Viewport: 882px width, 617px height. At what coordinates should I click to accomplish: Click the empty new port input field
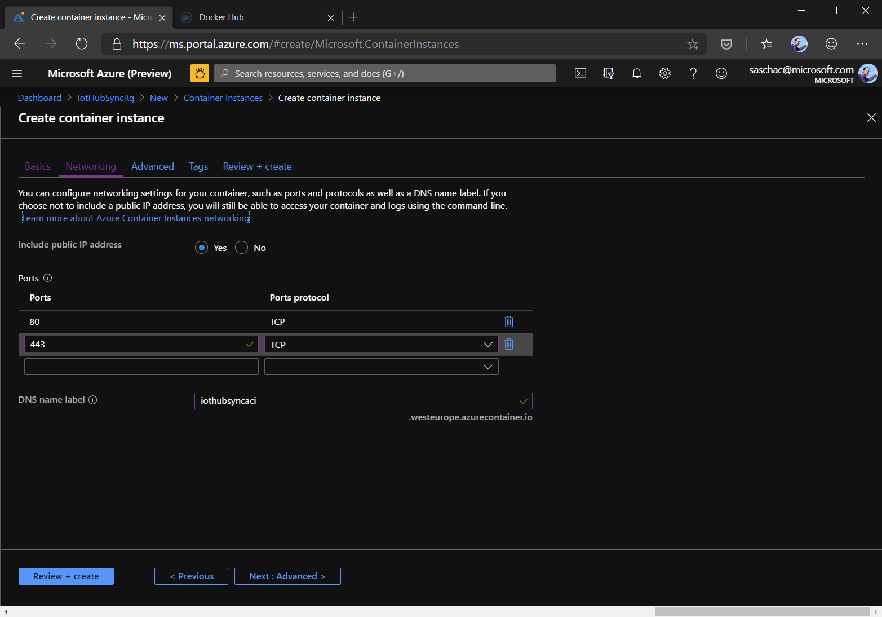click(141, 367)
